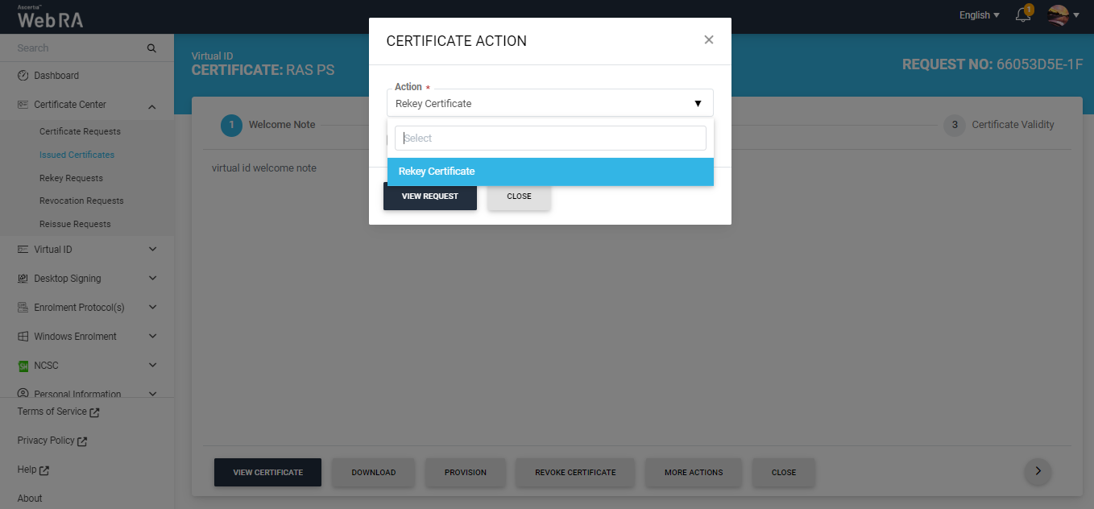The height and width of the screenshot is (509, 1094).
Task: Close the Certificate Action dialog with X
Action: coord(709,39)
